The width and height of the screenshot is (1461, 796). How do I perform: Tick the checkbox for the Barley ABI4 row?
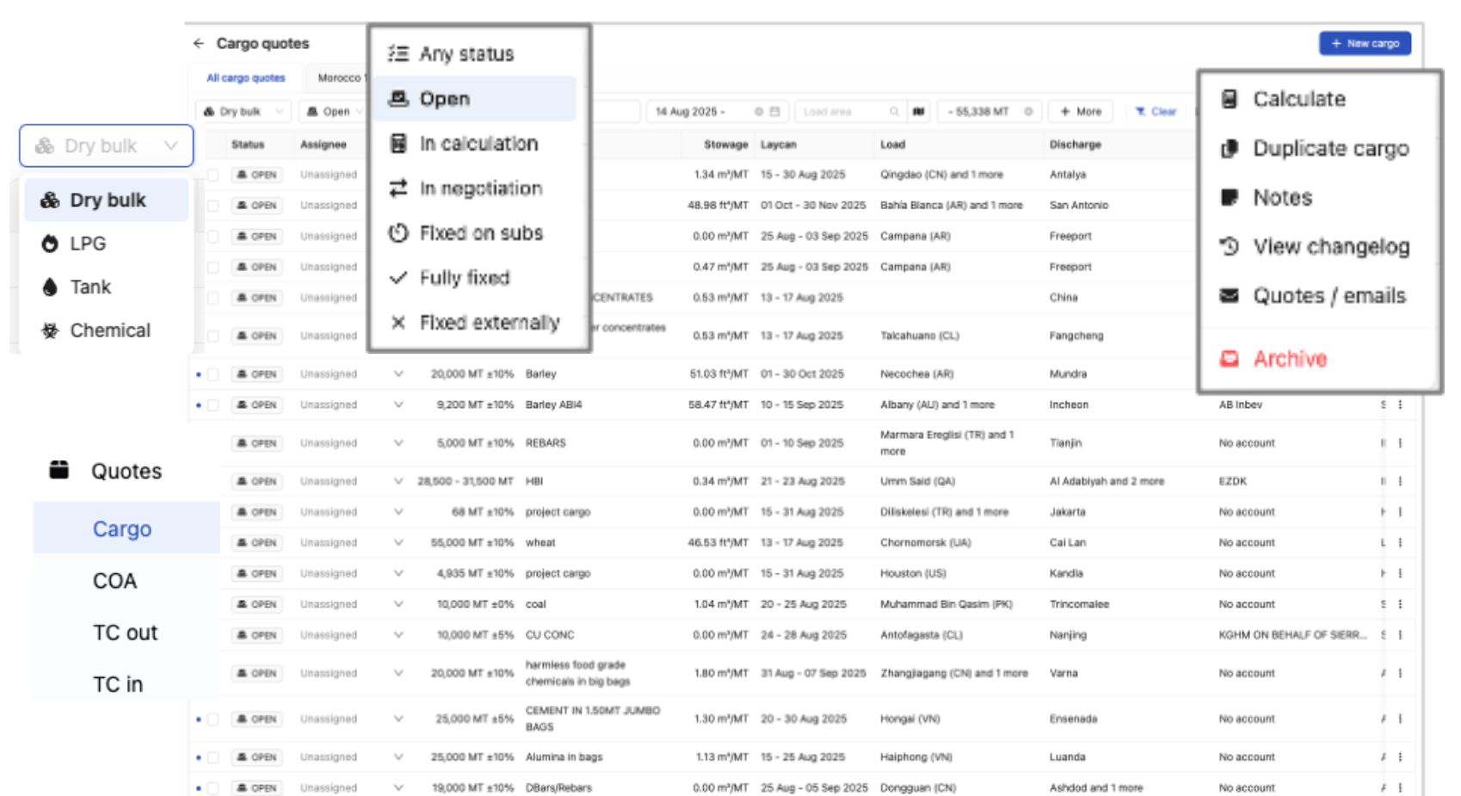point(213,404)
